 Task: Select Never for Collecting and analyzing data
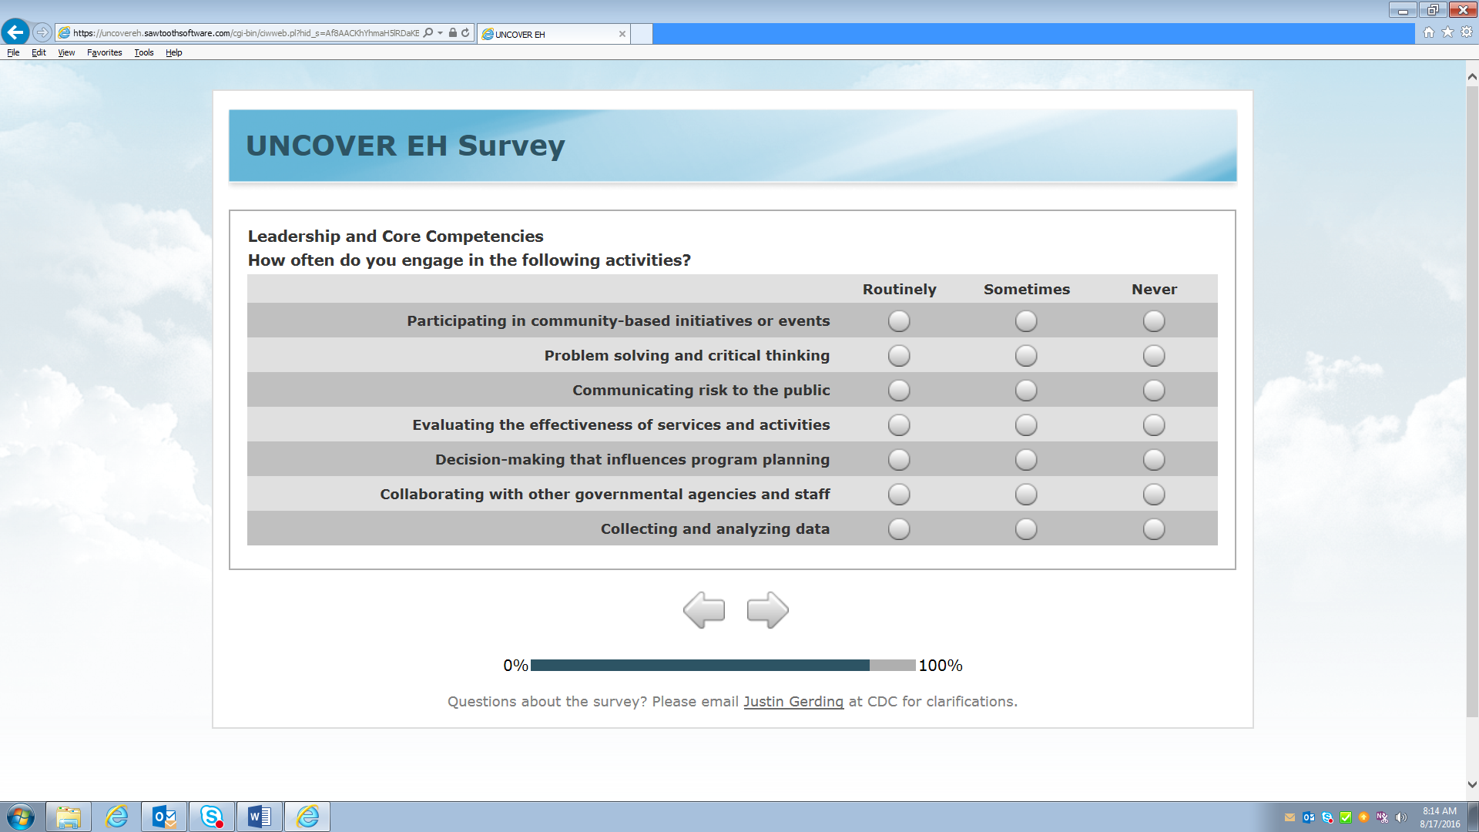pyautogui.click(x=1154, y=529)
